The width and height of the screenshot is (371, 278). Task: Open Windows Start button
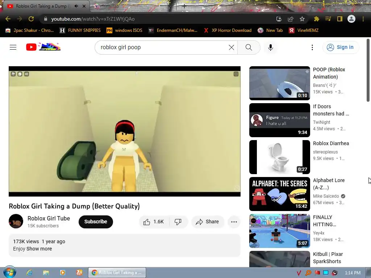pos(9,272)
